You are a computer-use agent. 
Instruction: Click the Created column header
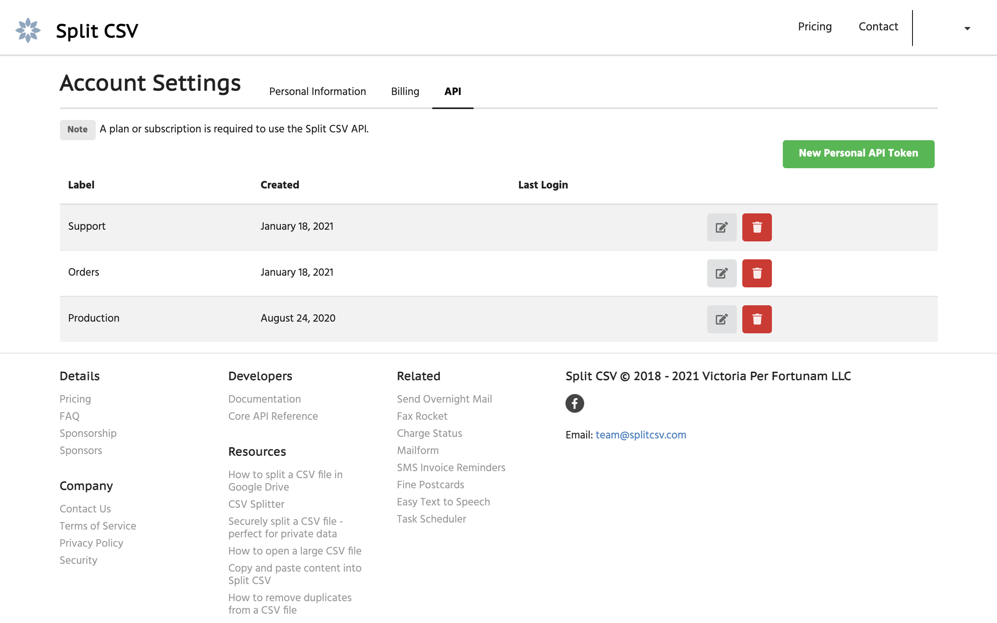click(280, 185)
